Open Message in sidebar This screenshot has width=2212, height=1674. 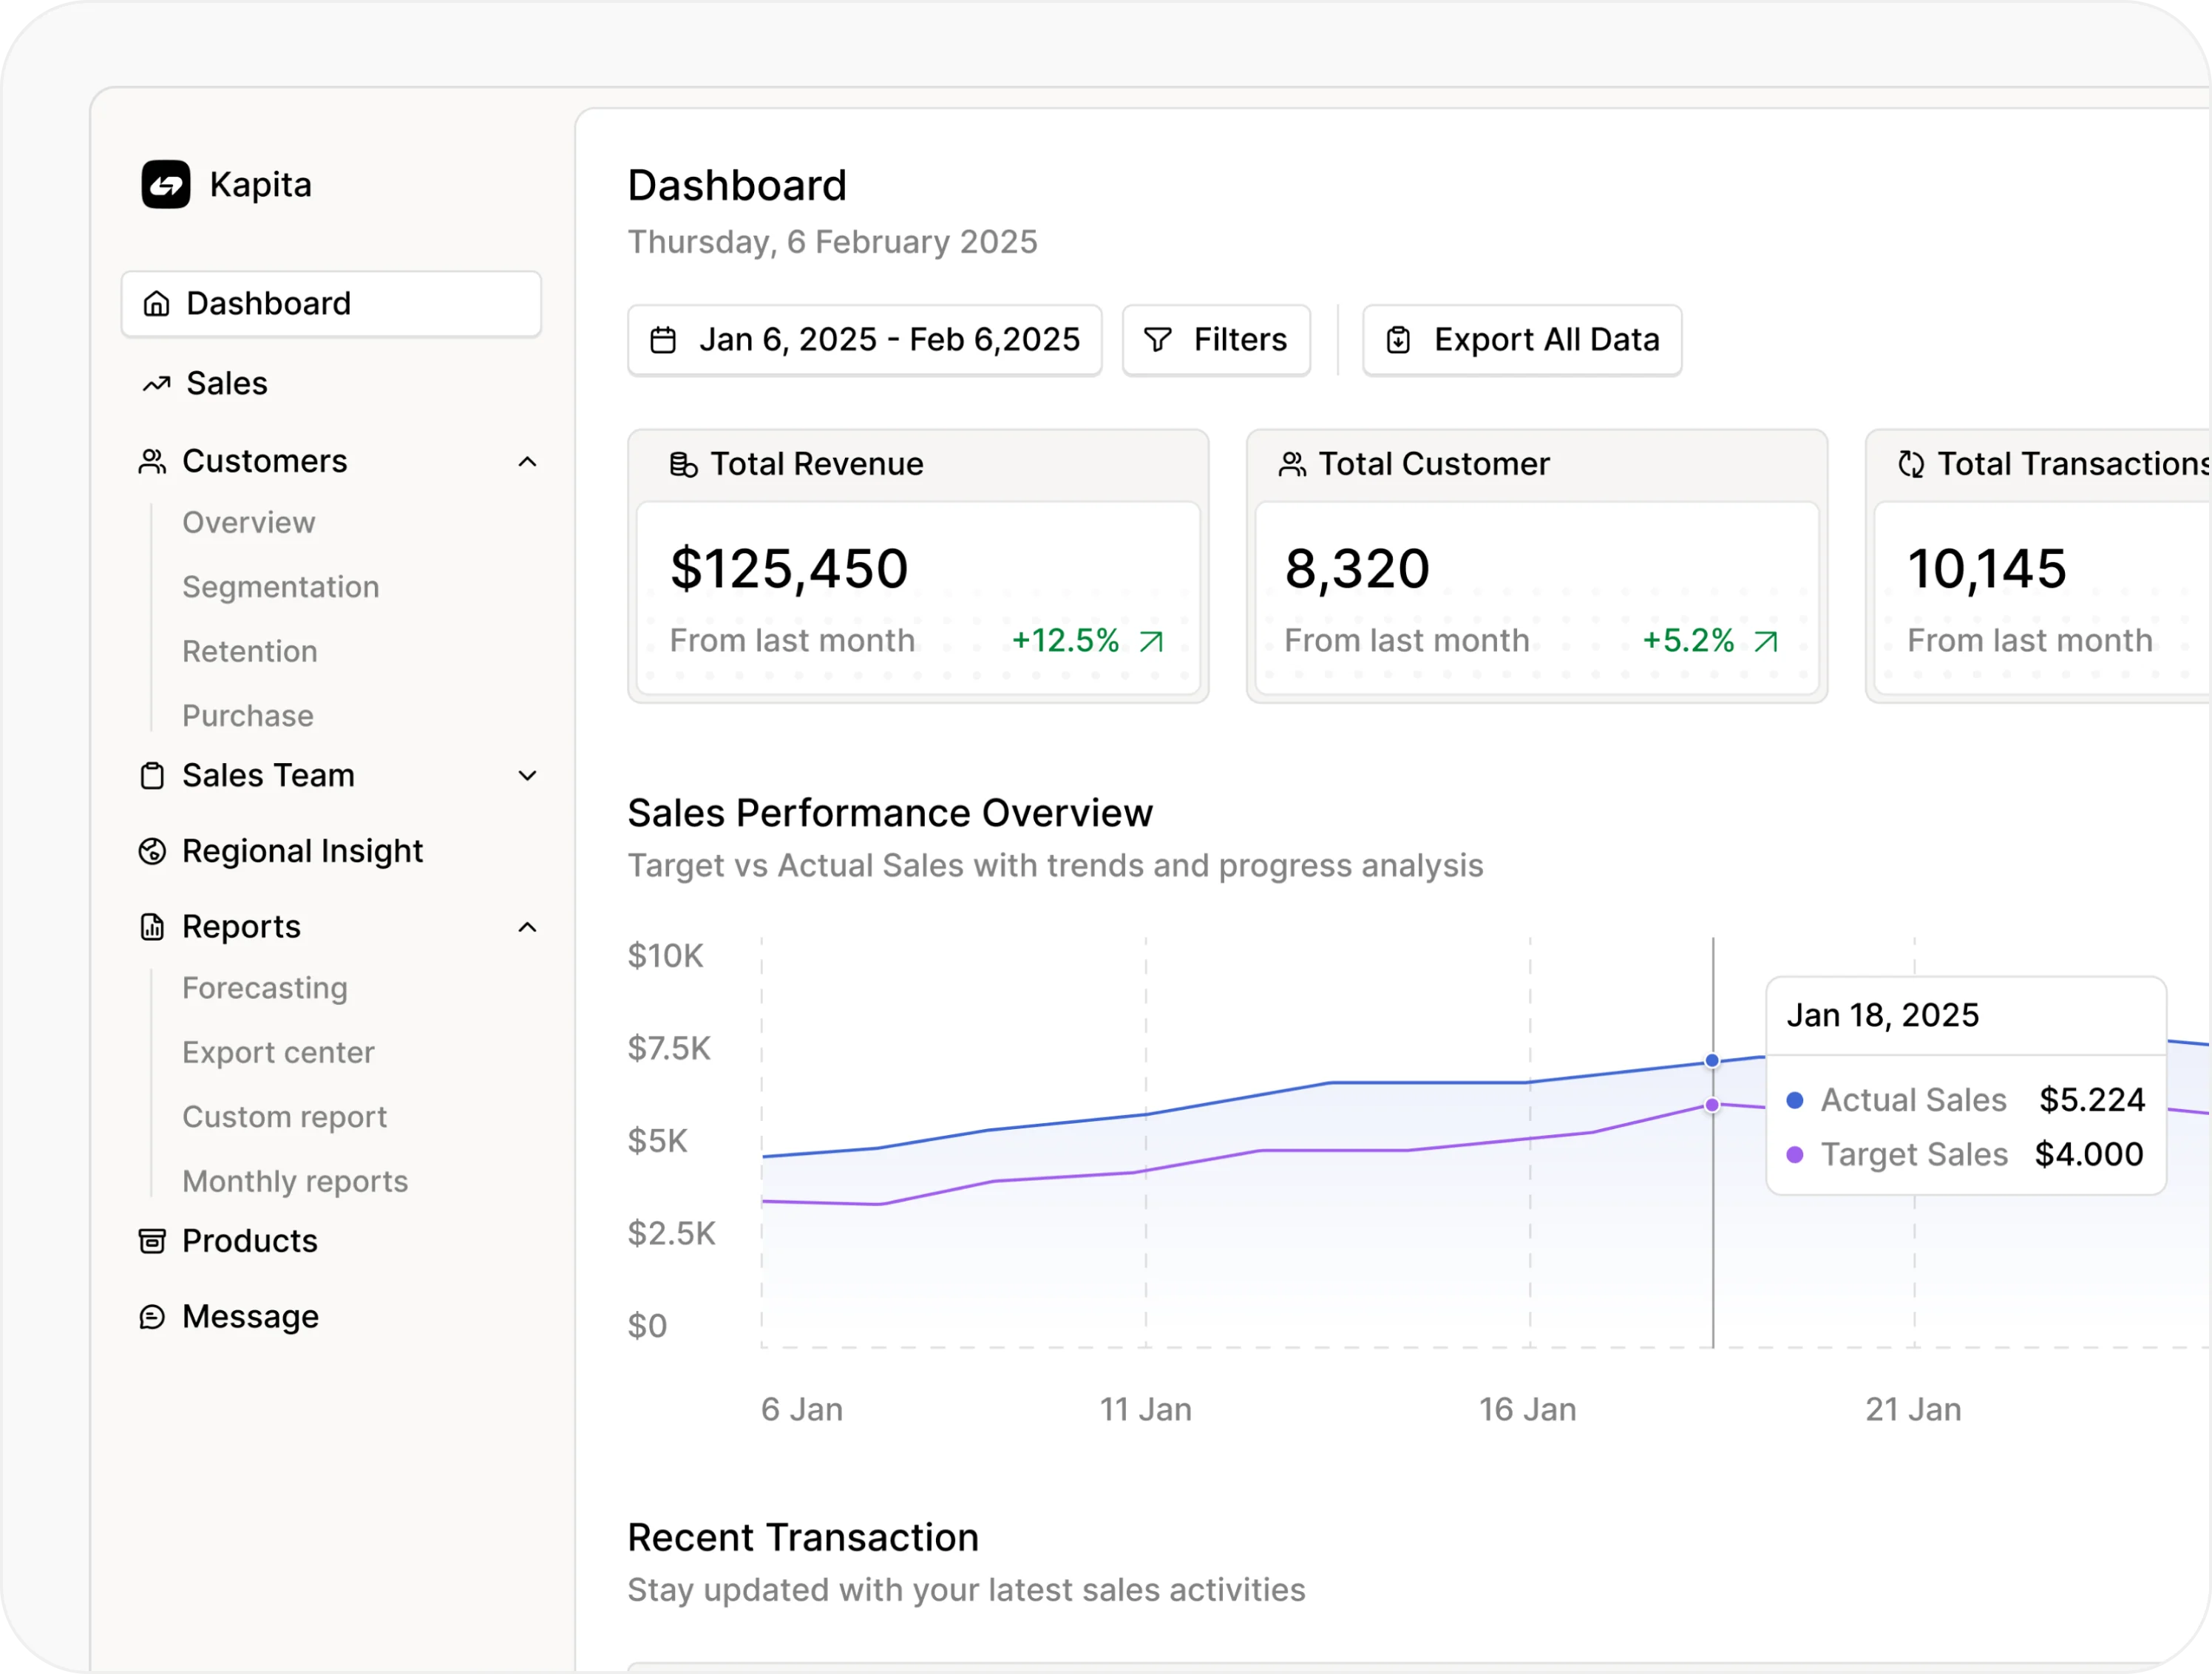click(x=251, y=1318)
